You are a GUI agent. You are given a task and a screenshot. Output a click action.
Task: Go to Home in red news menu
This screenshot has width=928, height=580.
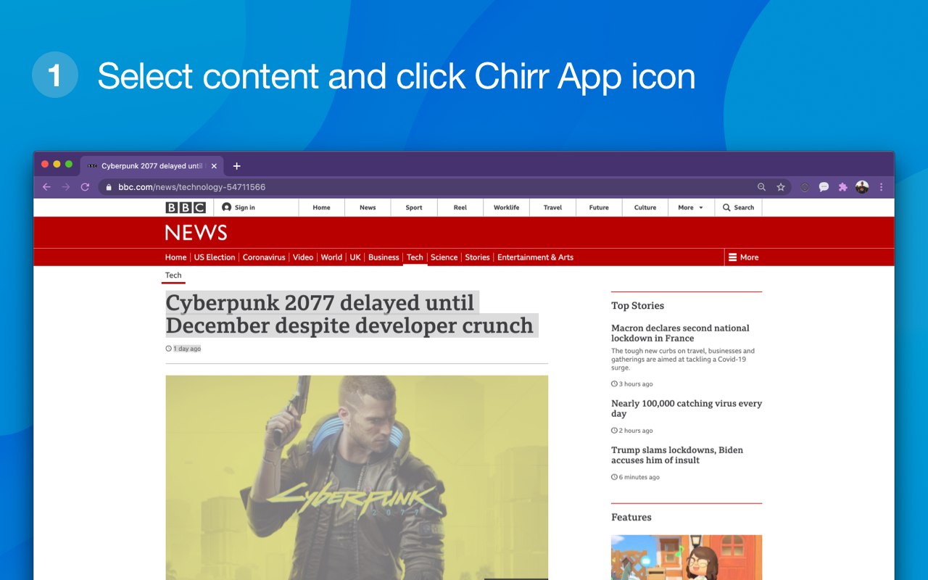tap(175, 257)
